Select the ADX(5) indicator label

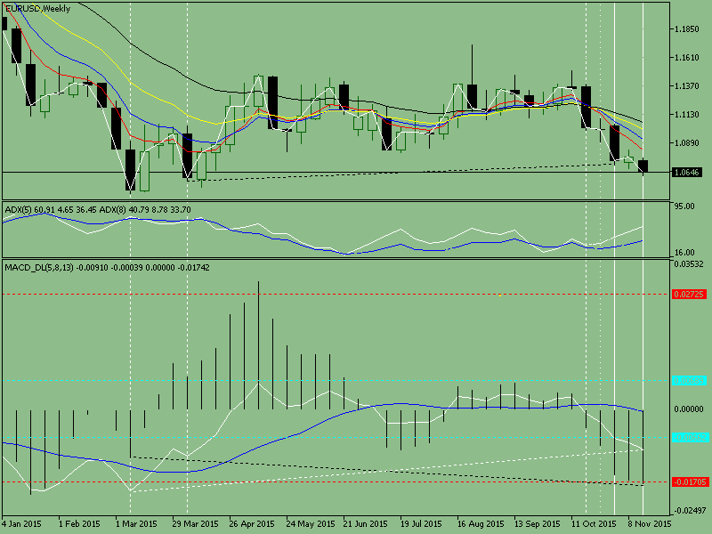click(18, 210)
